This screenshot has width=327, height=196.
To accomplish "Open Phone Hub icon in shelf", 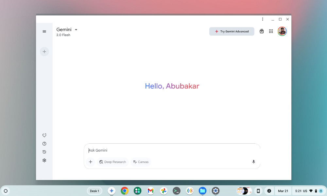I will [x=258, y=191].
